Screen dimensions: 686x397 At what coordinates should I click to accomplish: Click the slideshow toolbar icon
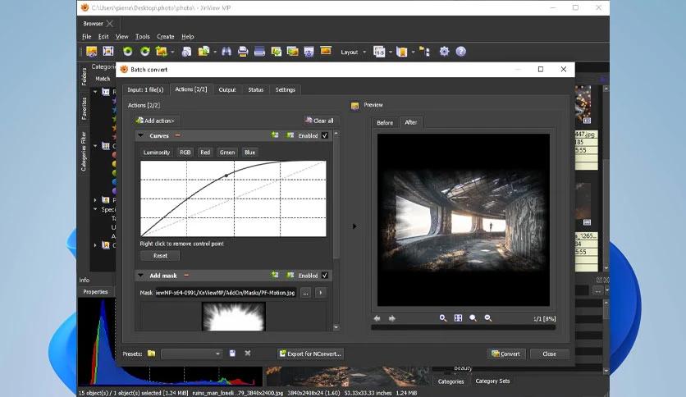pyautogui.click(x=326, y=51)
